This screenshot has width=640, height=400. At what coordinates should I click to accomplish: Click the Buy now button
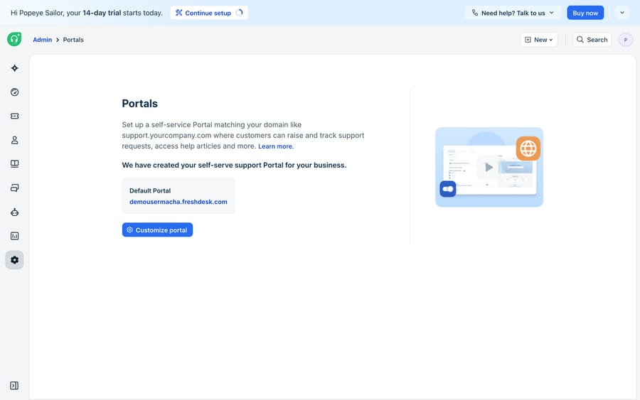coord(585,13)
